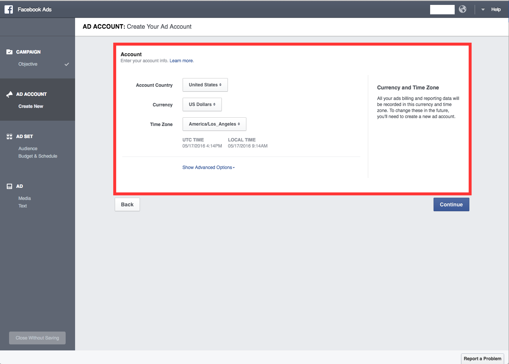
Task: Click the LOCAL TIME value 05/17/2016 9:14AM
Action: click(248, 146)
